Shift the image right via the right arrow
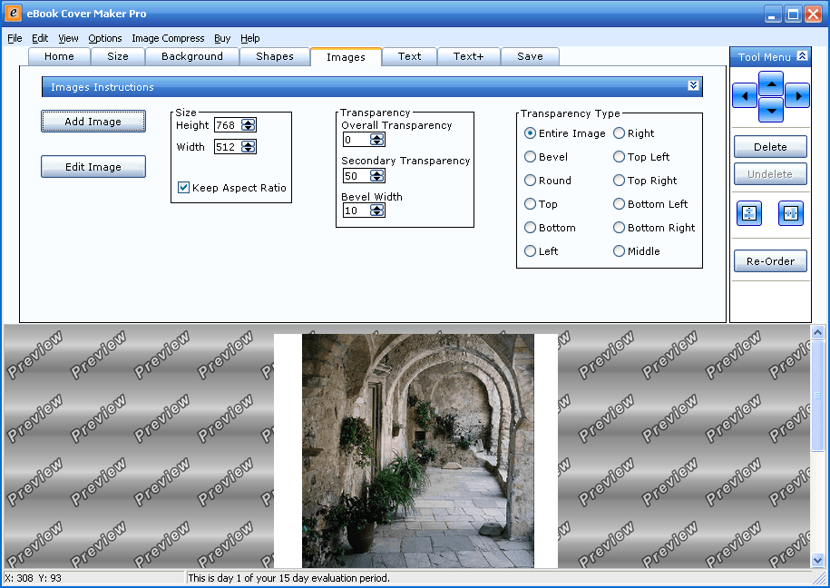Image resolution: width=830 pixels, height=588 pixels. (796, 95)
